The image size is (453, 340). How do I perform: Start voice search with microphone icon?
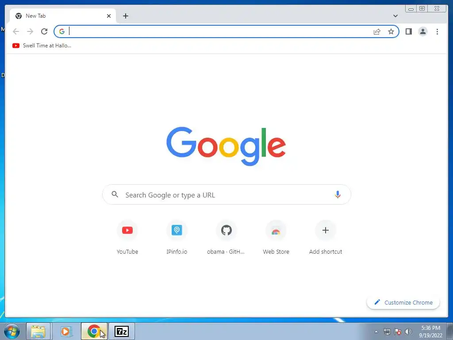pos(338,195)
